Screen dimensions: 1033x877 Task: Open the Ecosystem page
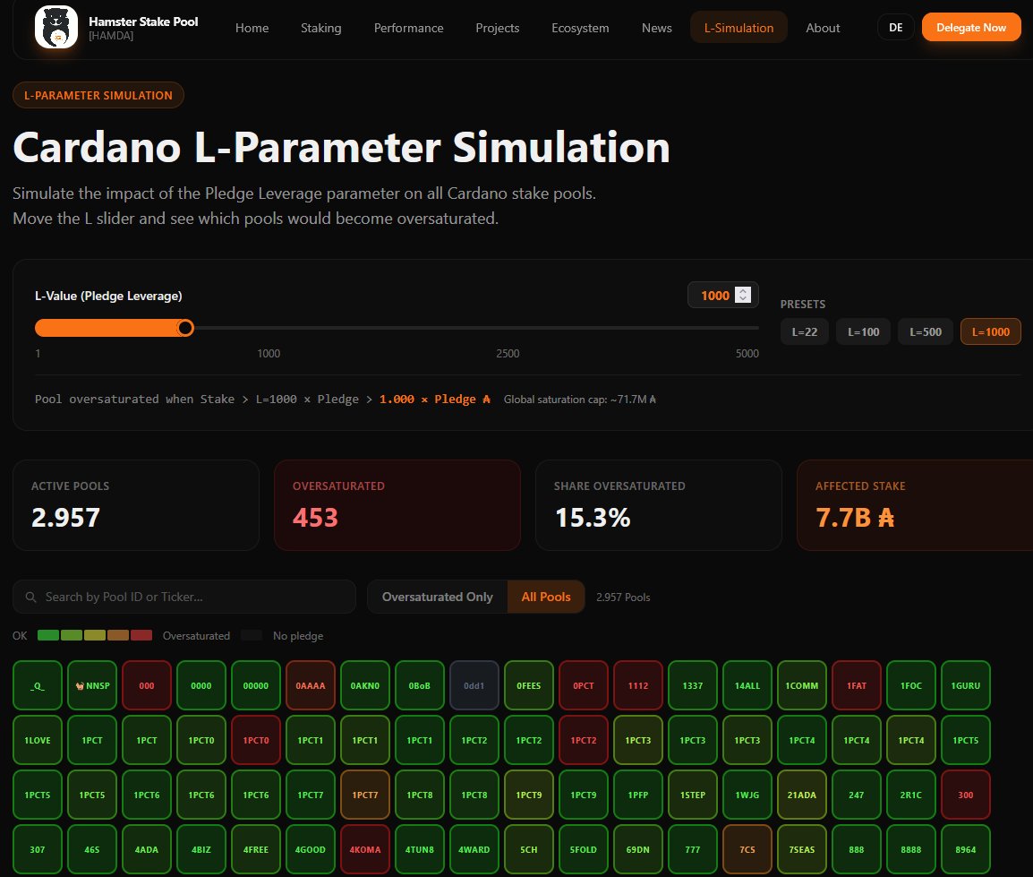(x=580, y=28)
